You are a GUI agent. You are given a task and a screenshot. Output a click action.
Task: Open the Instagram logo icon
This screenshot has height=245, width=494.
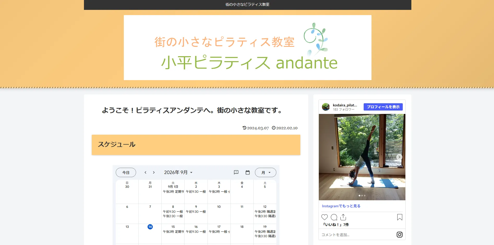tap(400, 235)
